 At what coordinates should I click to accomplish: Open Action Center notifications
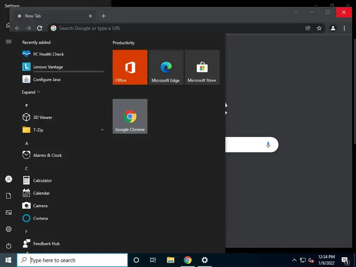(345, 260)
